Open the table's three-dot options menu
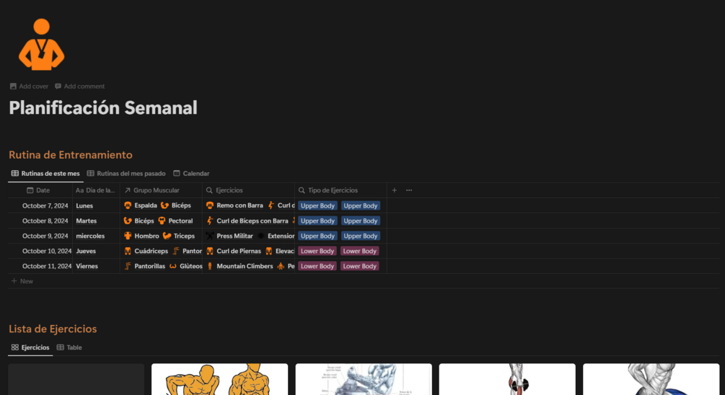This screenshot has height=395, width=725. click(x=409, y=190)
